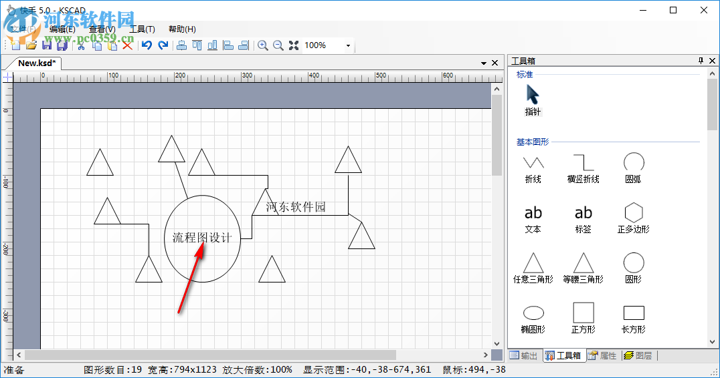Click the ruler origin corner icon
This screenshot has width=720, height=378.
[x=7, y=77]
